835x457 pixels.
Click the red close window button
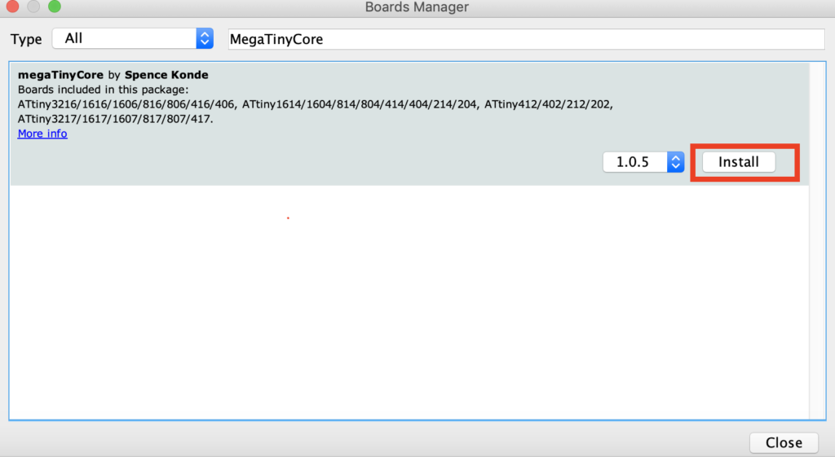pyautogui.click(x=12, y=7)
